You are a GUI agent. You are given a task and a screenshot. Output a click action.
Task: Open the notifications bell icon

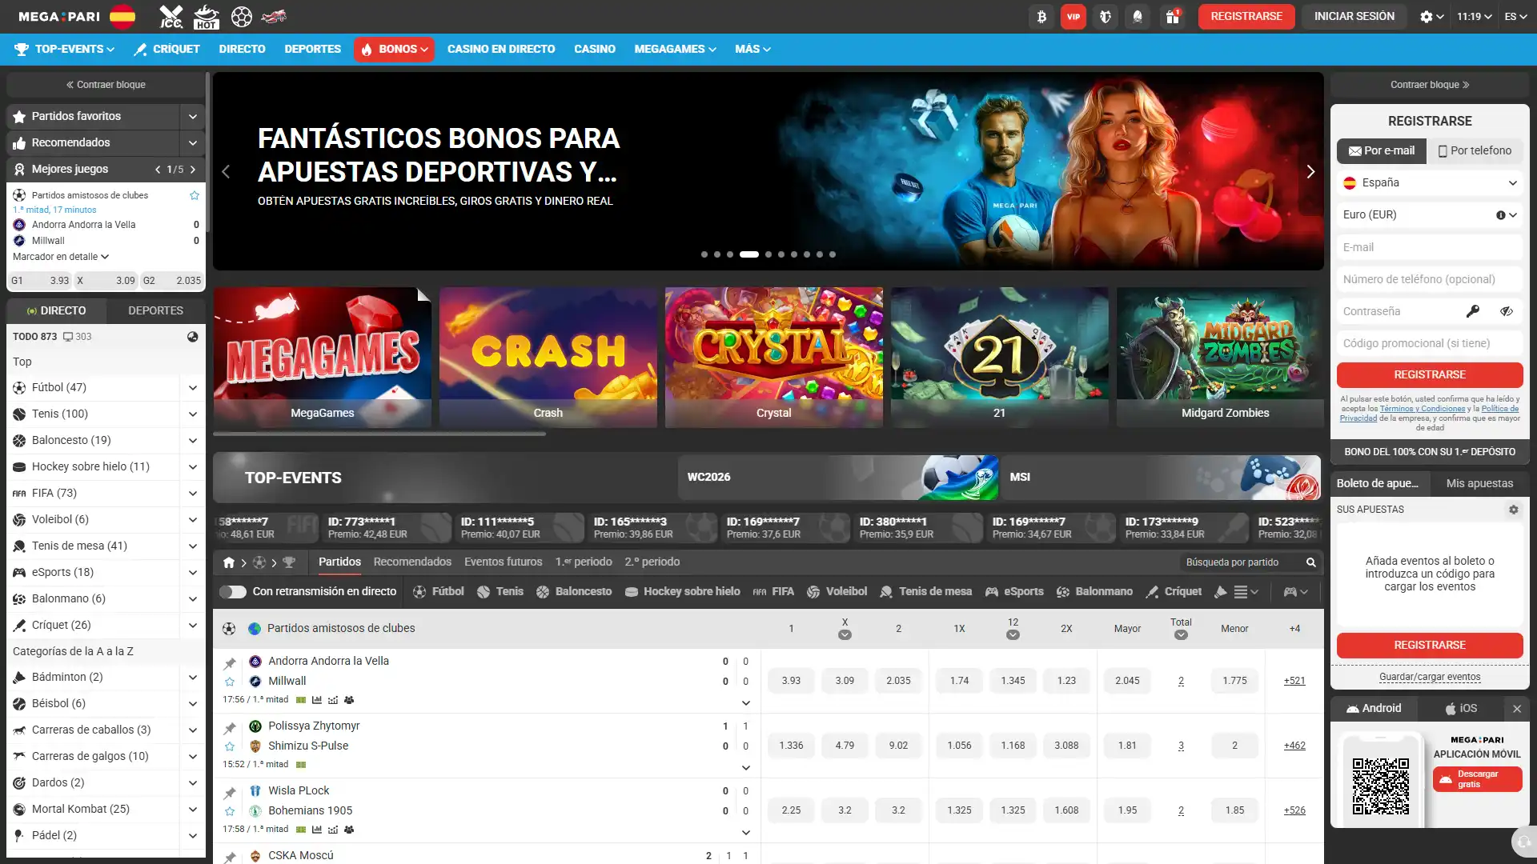1138,16
